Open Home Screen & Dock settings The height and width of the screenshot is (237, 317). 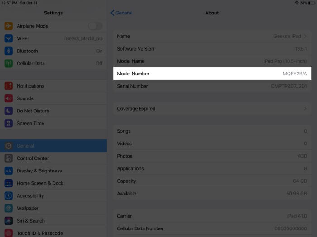pos(40,183)
